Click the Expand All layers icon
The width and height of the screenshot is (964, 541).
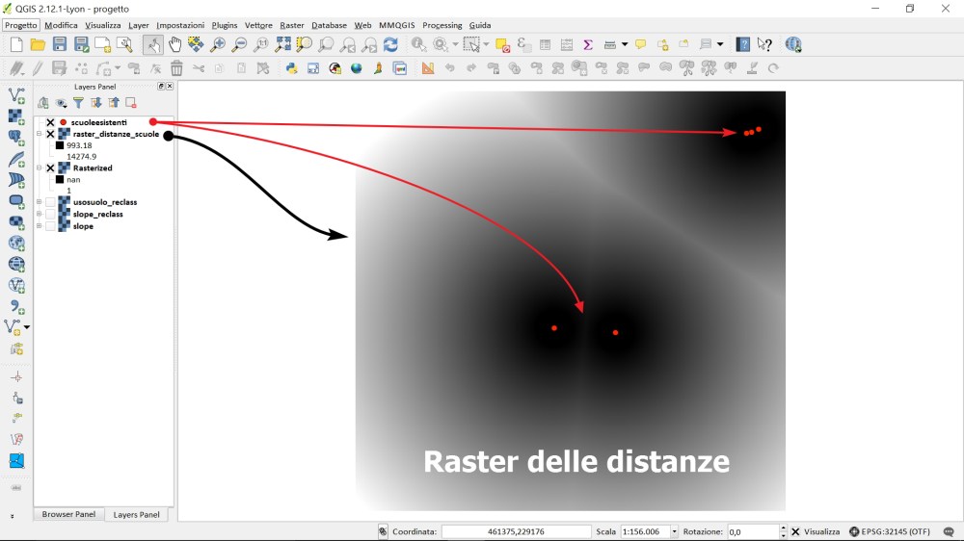point(96,103)
